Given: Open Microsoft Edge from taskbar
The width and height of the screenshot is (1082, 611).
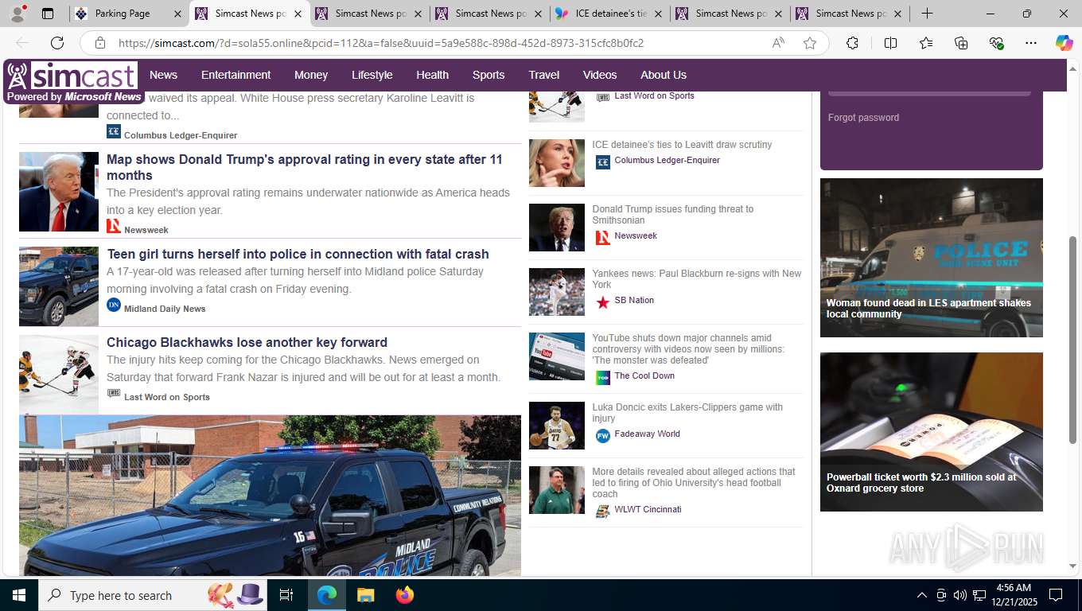Looking at the screenshot, I should coord(327,595).
